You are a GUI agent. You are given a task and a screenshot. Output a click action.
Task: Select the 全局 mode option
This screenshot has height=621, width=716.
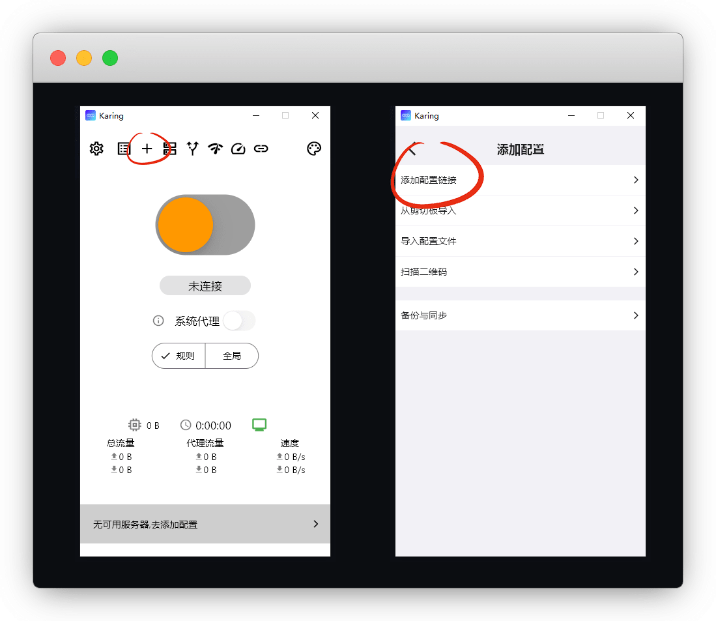(232, 356)
